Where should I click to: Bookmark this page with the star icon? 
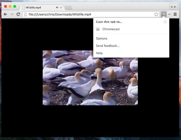tap(156, 14)
